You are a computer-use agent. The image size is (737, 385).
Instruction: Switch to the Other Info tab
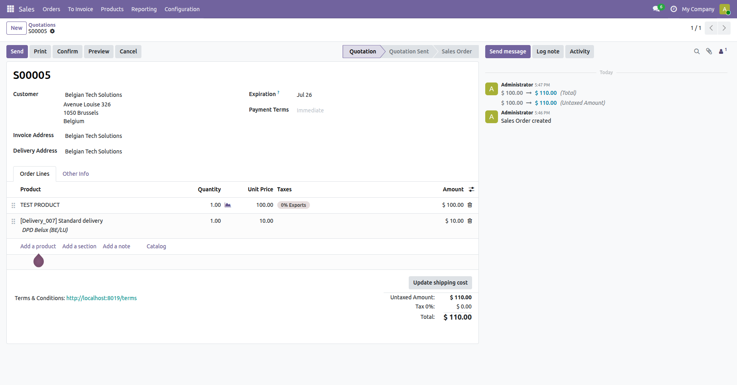pyautogui.click(x=76, y=174)
